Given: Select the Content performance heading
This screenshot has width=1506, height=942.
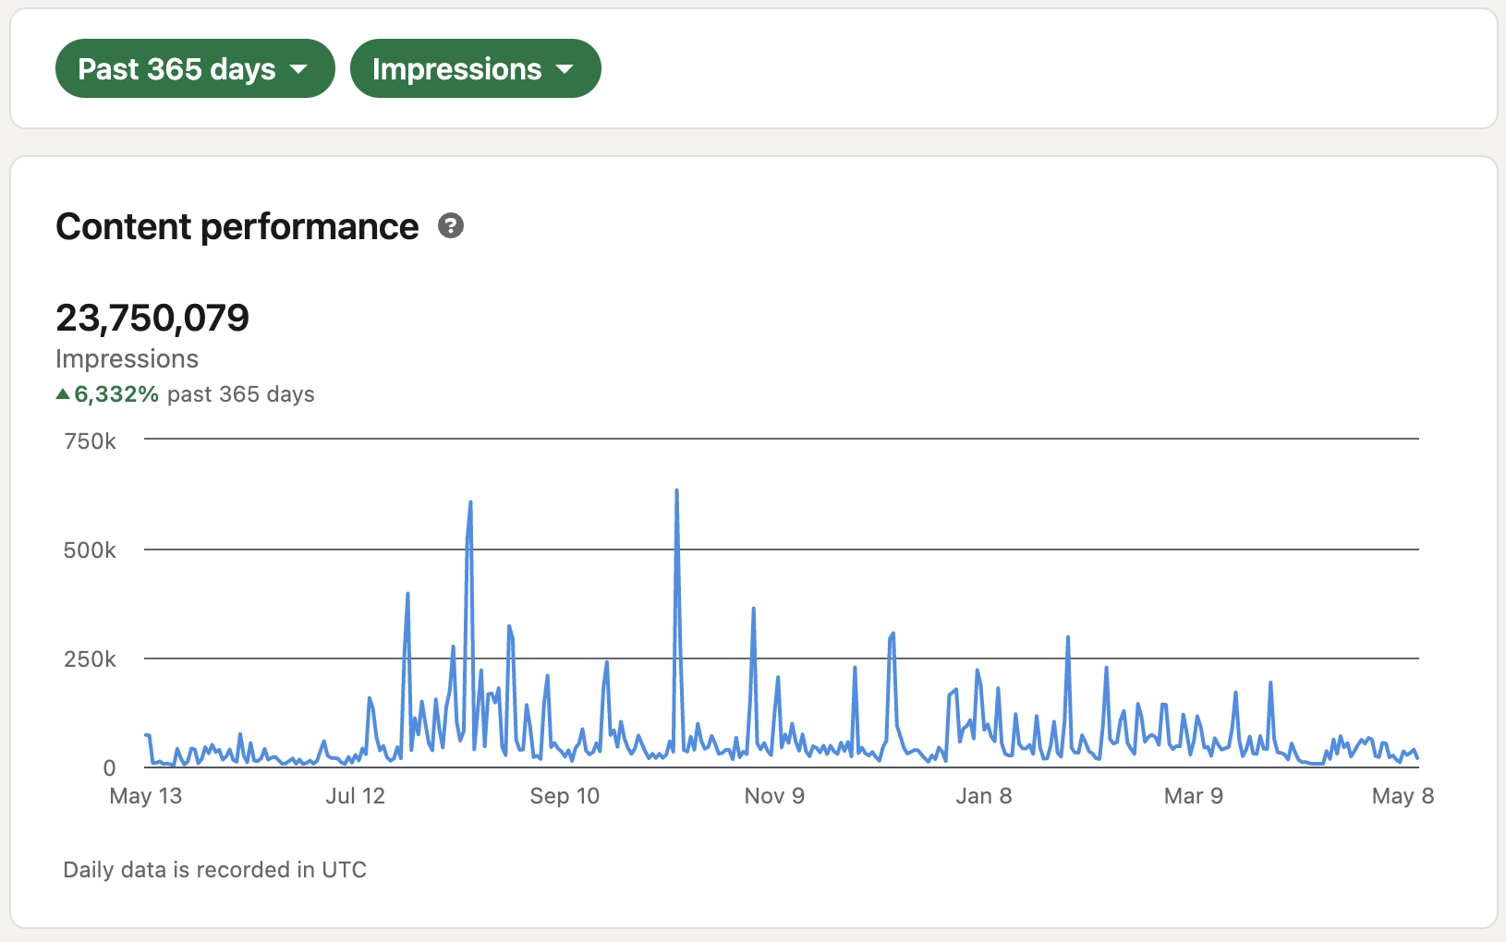Looking at the screenshot, I should tap(237, 227).
